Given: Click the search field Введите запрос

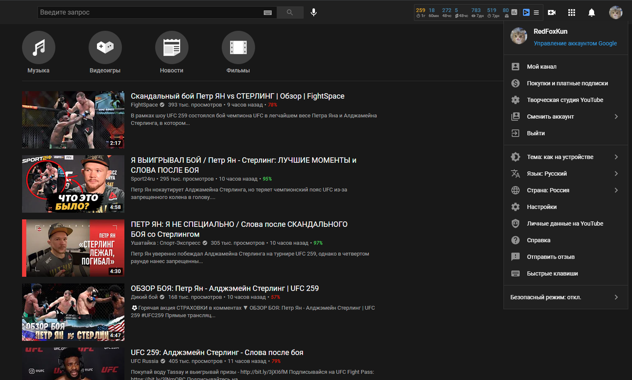Looking at the screenshot, I should tap(150, 12).
